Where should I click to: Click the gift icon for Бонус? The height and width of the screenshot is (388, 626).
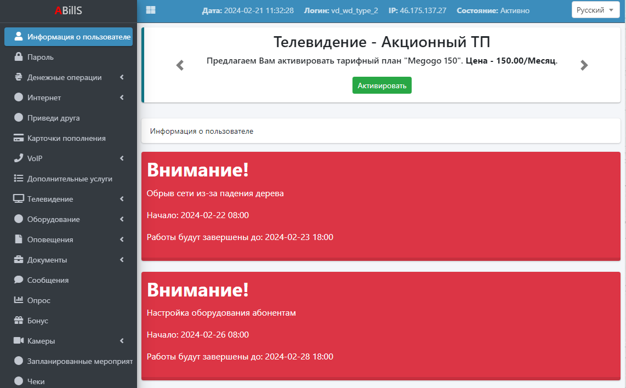pos(19,321)
